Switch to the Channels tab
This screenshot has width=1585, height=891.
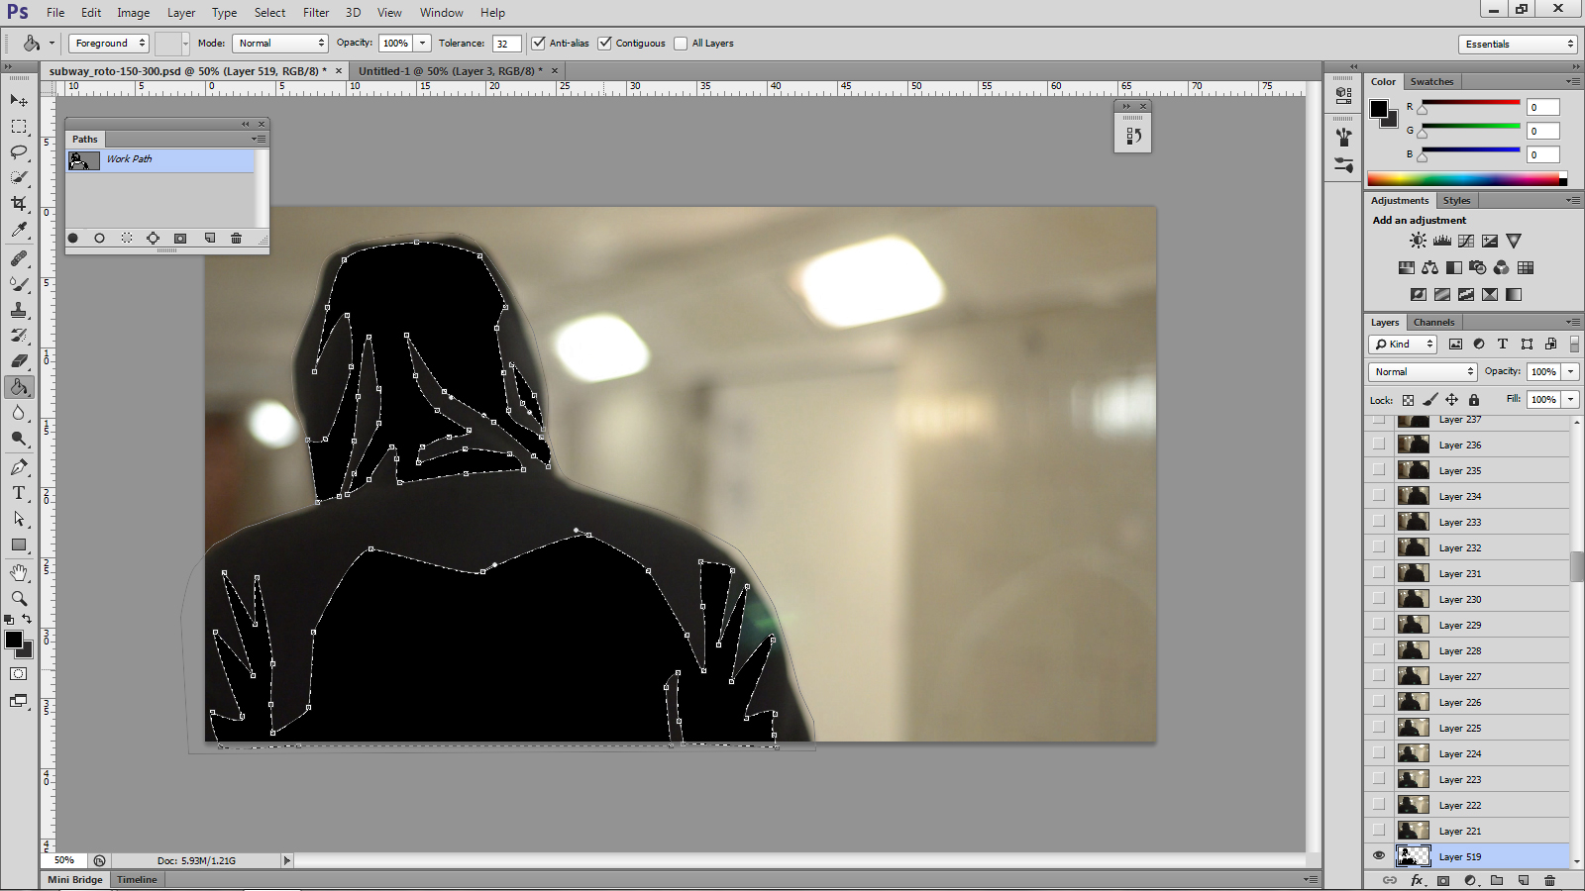coord(1433,323)
